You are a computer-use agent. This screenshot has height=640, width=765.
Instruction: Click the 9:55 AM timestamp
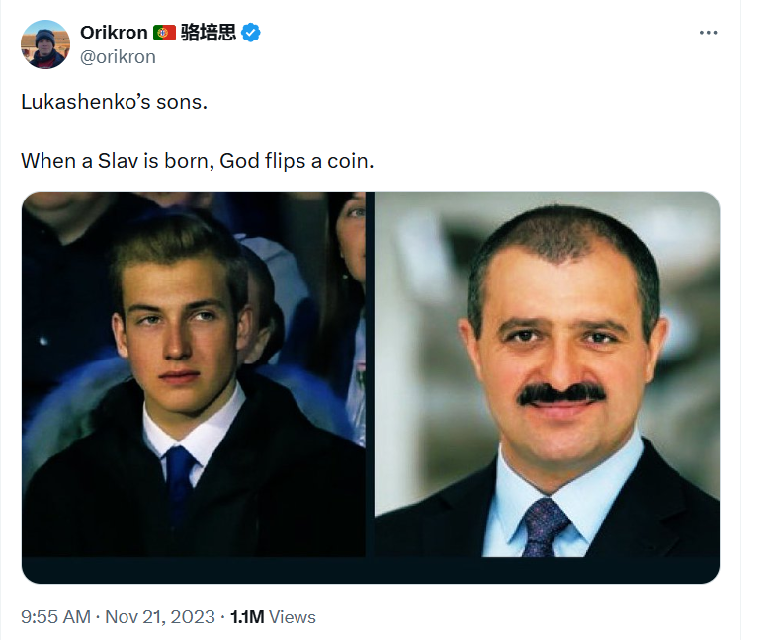pyautogui.click(x=55, y=617)
